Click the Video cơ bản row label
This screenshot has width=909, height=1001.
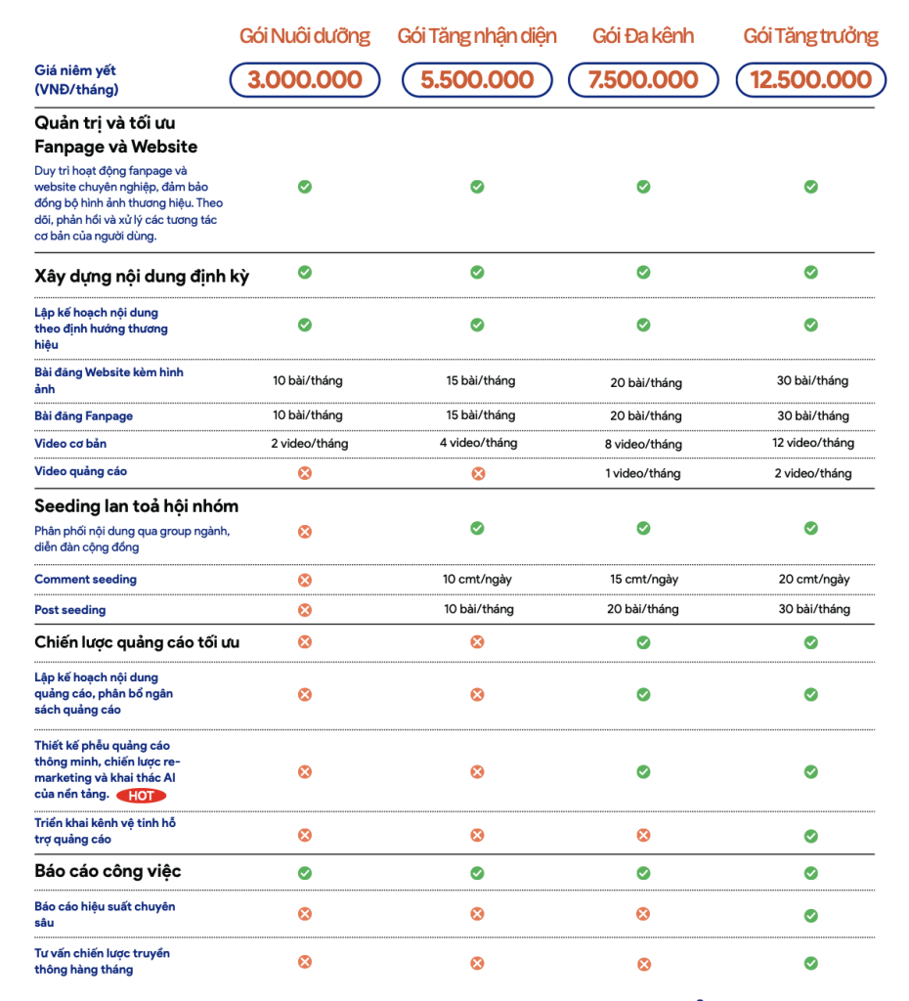click(70, 444)
